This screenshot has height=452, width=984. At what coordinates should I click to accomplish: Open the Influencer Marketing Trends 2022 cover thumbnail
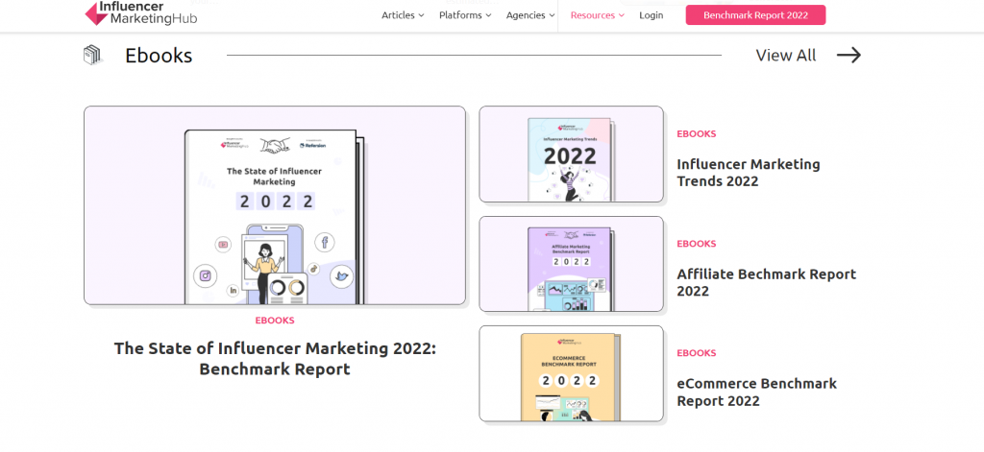(x=571, y=155)
